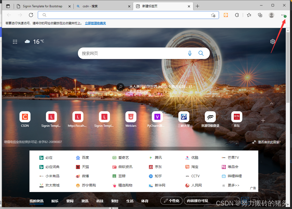Screen dimensions: 292x209
Task: Click the 个性化 button
Action: pos(171,201)
